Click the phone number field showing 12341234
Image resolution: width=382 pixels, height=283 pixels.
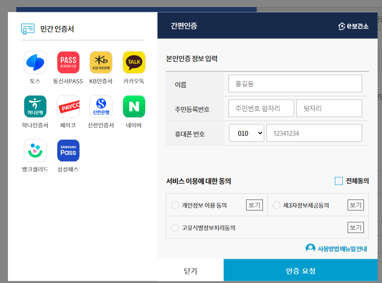(x=314, y=133)
